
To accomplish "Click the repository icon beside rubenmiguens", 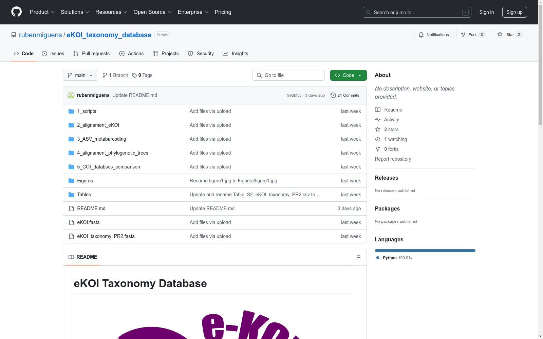I will [14, 35].
